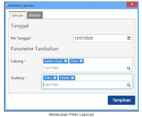Remove the Kantor Pusat tag from Cabang

coord(66,61)
